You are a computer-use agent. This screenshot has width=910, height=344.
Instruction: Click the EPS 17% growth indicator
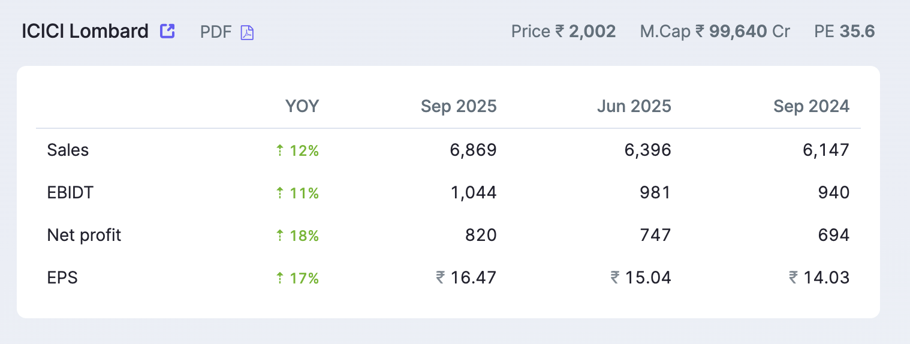pyautogui.click(x=297, y=278)
